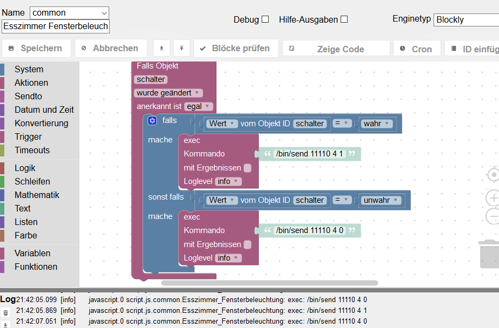Screen dimensions: 499x328
Task: Enable the Debug checkbox
Action: click(x=265, y=19)
